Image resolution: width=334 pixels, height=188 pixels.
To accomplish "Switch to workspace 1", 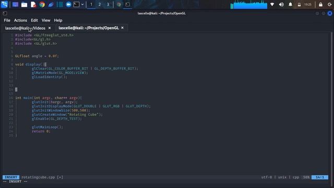I will [x=91, y=5].
